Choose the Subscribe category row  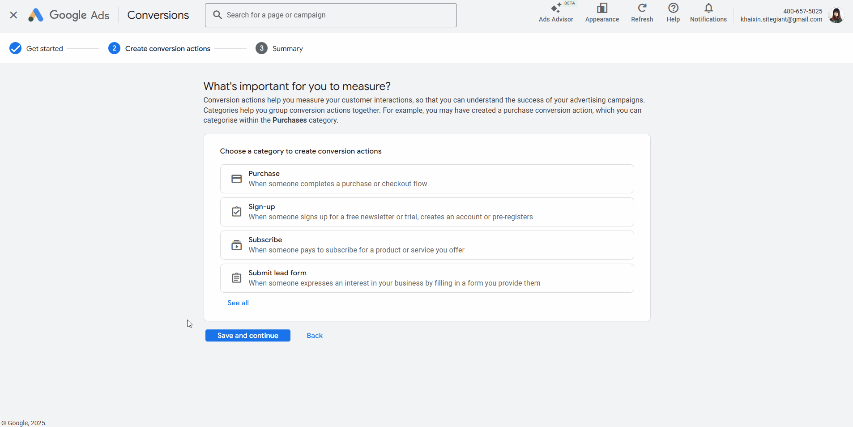(426, 245)
